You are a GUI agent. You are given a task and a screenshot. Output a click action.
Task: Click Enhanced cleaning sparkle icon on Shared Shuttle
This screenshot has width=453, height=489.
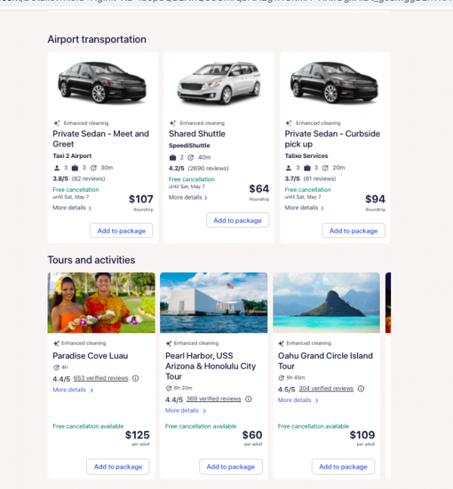point(173,122)
